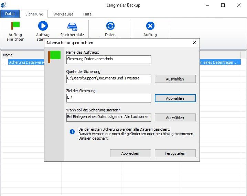Open the Datei menu tab

tap(10, 14)
